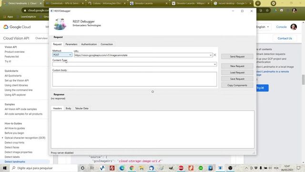
Task: Open the Overview tab in Cloud Vision API
Action: 41,38
